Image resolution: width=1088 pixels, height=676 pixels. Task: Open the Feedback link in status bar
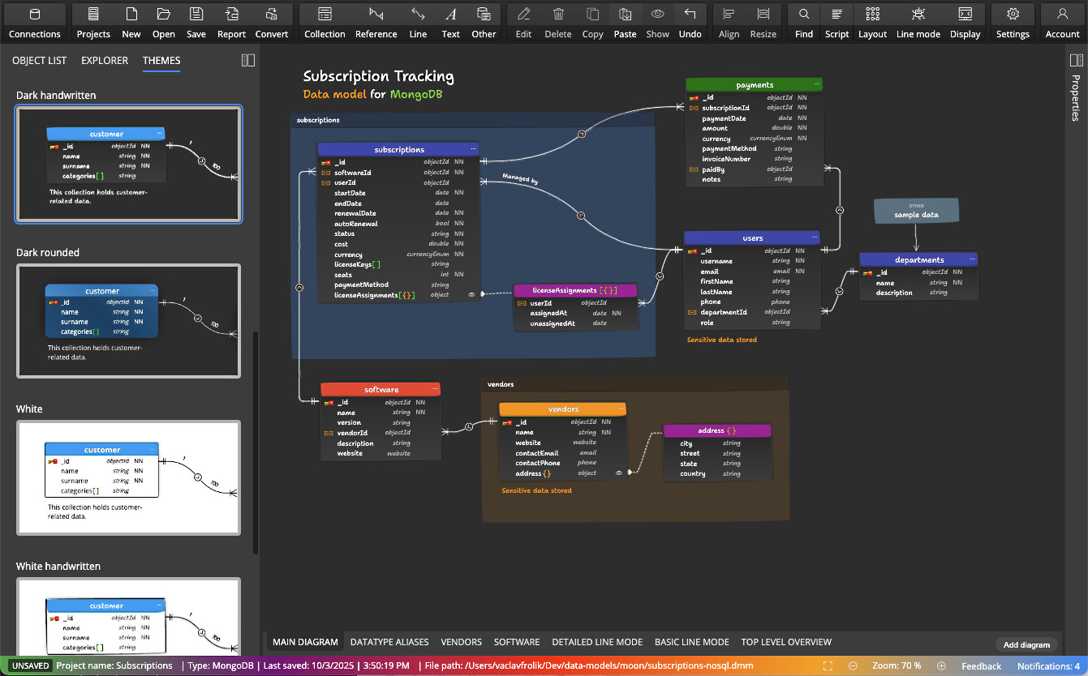pyautogui.click(x=982, y=666)
